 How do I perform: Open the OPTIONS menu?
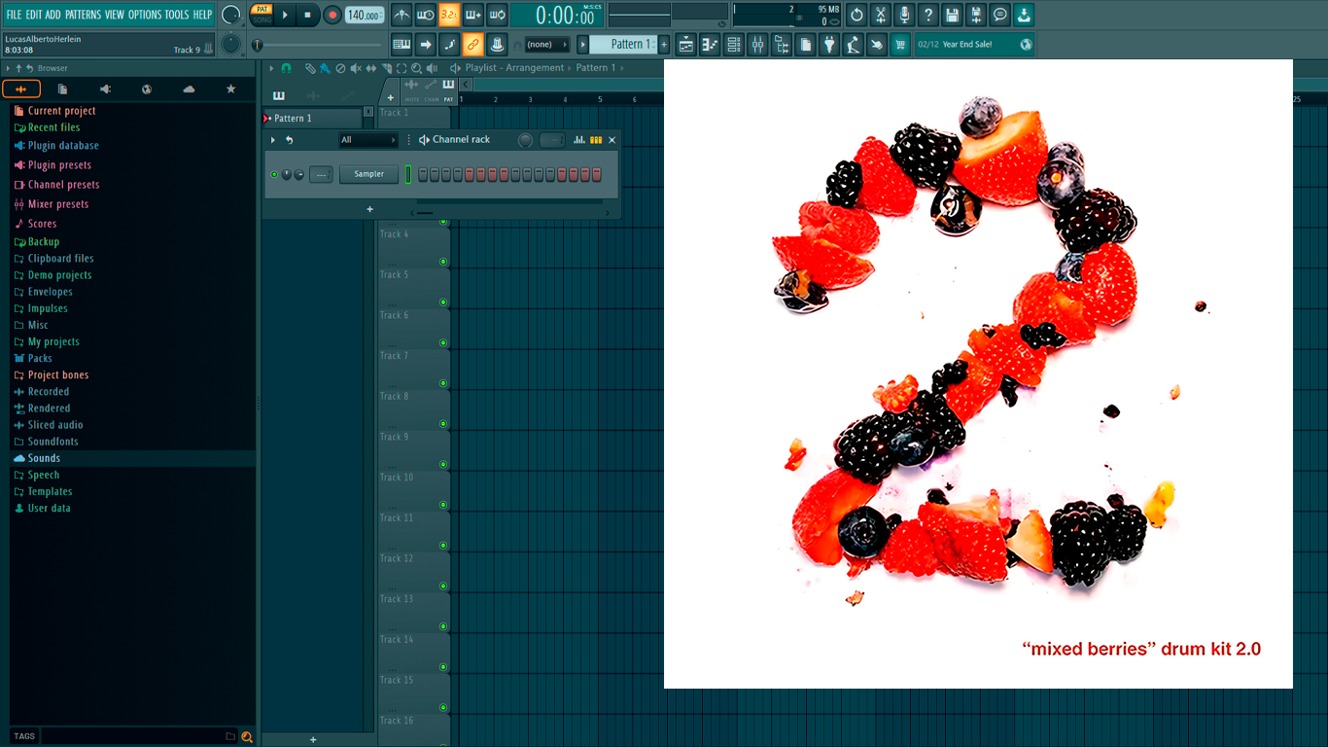145,15
